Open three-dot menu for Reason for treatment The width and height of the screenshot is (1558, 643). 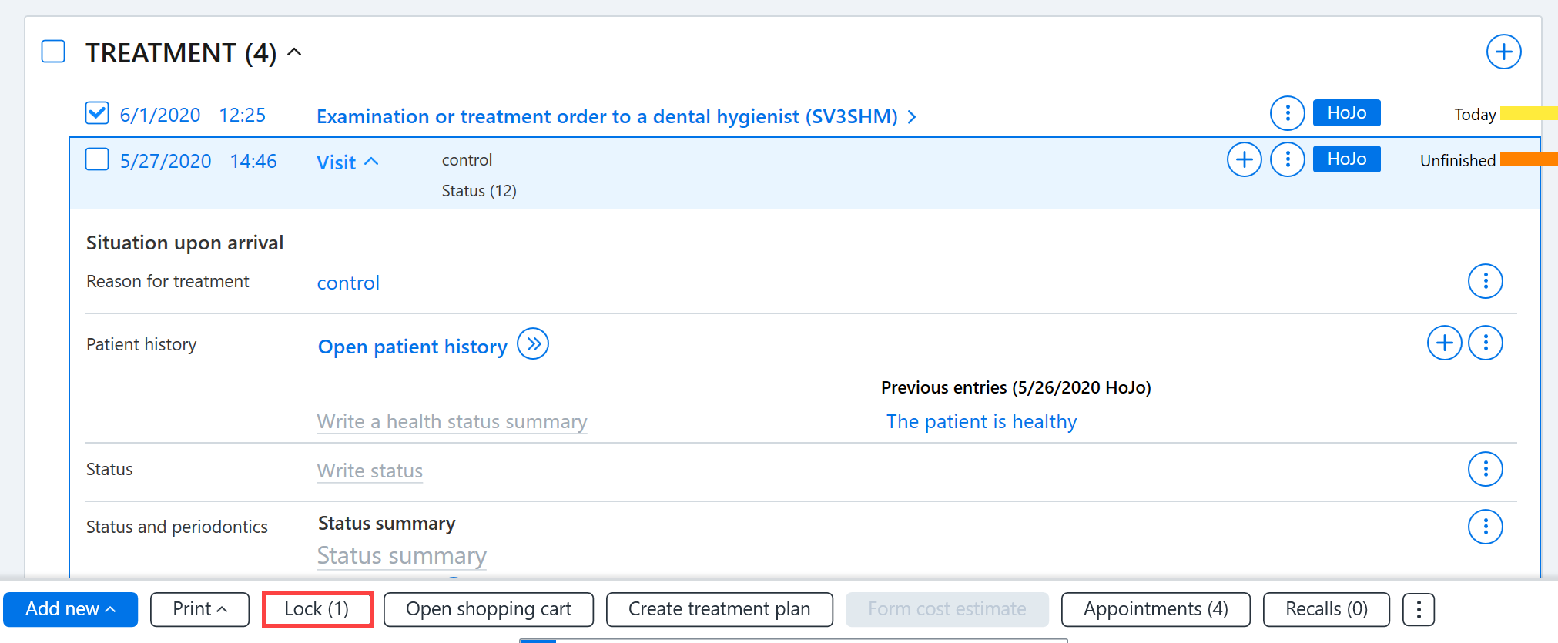(x=1485, y=281)
